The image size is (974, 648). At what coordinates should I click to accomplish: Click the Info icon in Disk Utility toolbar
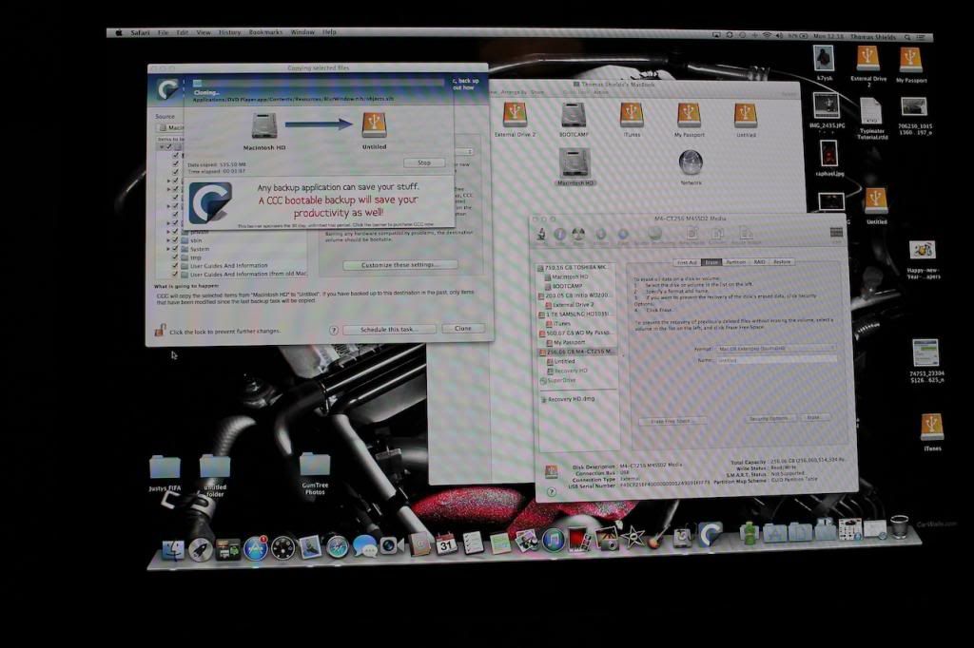tap(559, 236)
